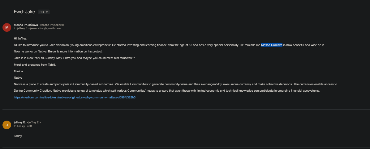Screen dimensions: 370x149
Task: Click the standalone "Masha" signature line
Action: (18, 71)
